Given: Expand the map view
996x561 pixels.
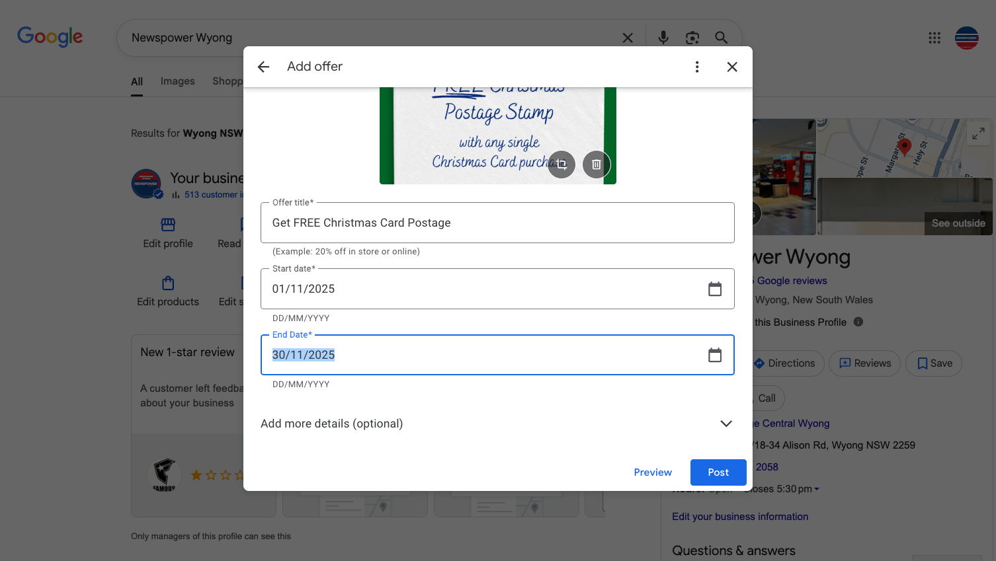Looking at the screenshot, I should coord(978,133).
